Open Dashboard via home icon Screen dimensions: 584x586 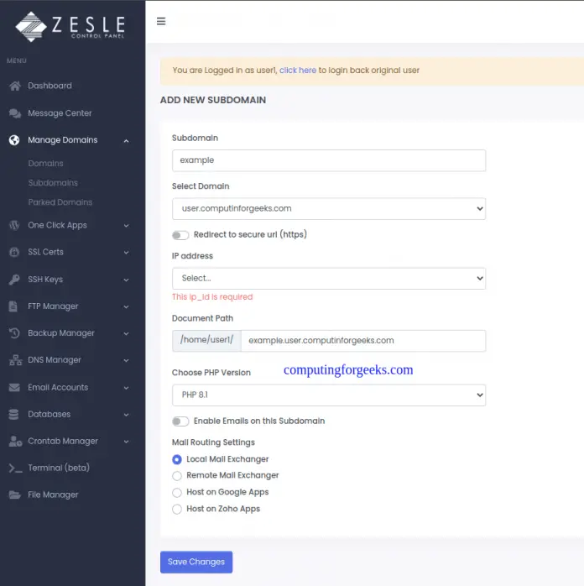15,86
